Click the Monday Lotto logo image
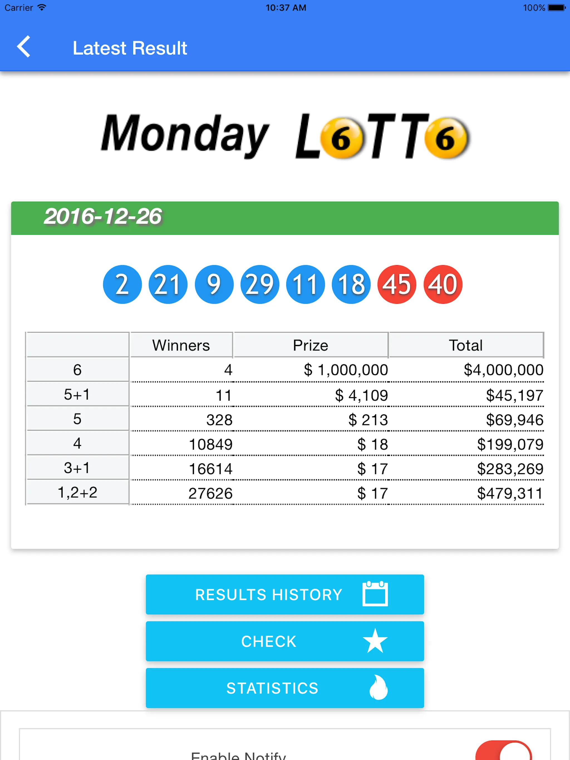Viewport: 570px width, 760px height. point(284,132)
